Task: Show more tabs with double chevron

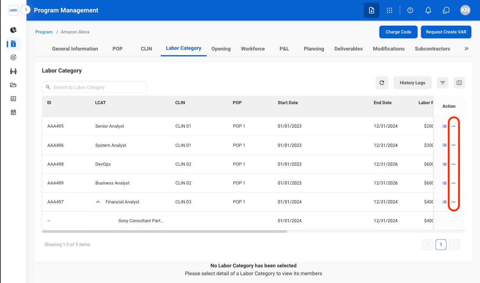Action: (x=466, y=49)
